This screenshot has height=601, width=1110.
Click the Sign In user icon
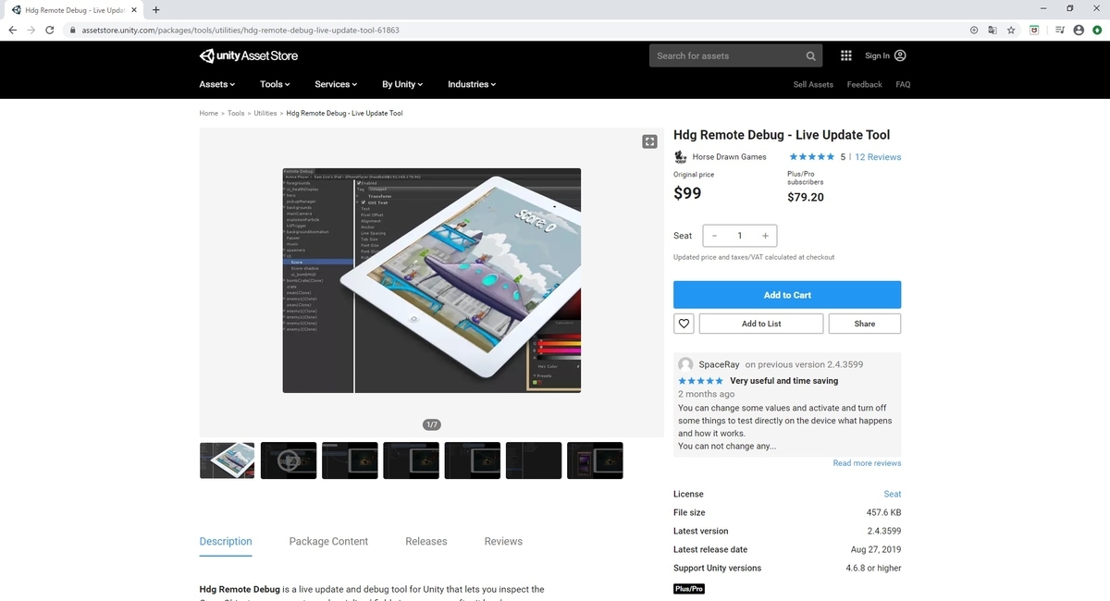900,55
